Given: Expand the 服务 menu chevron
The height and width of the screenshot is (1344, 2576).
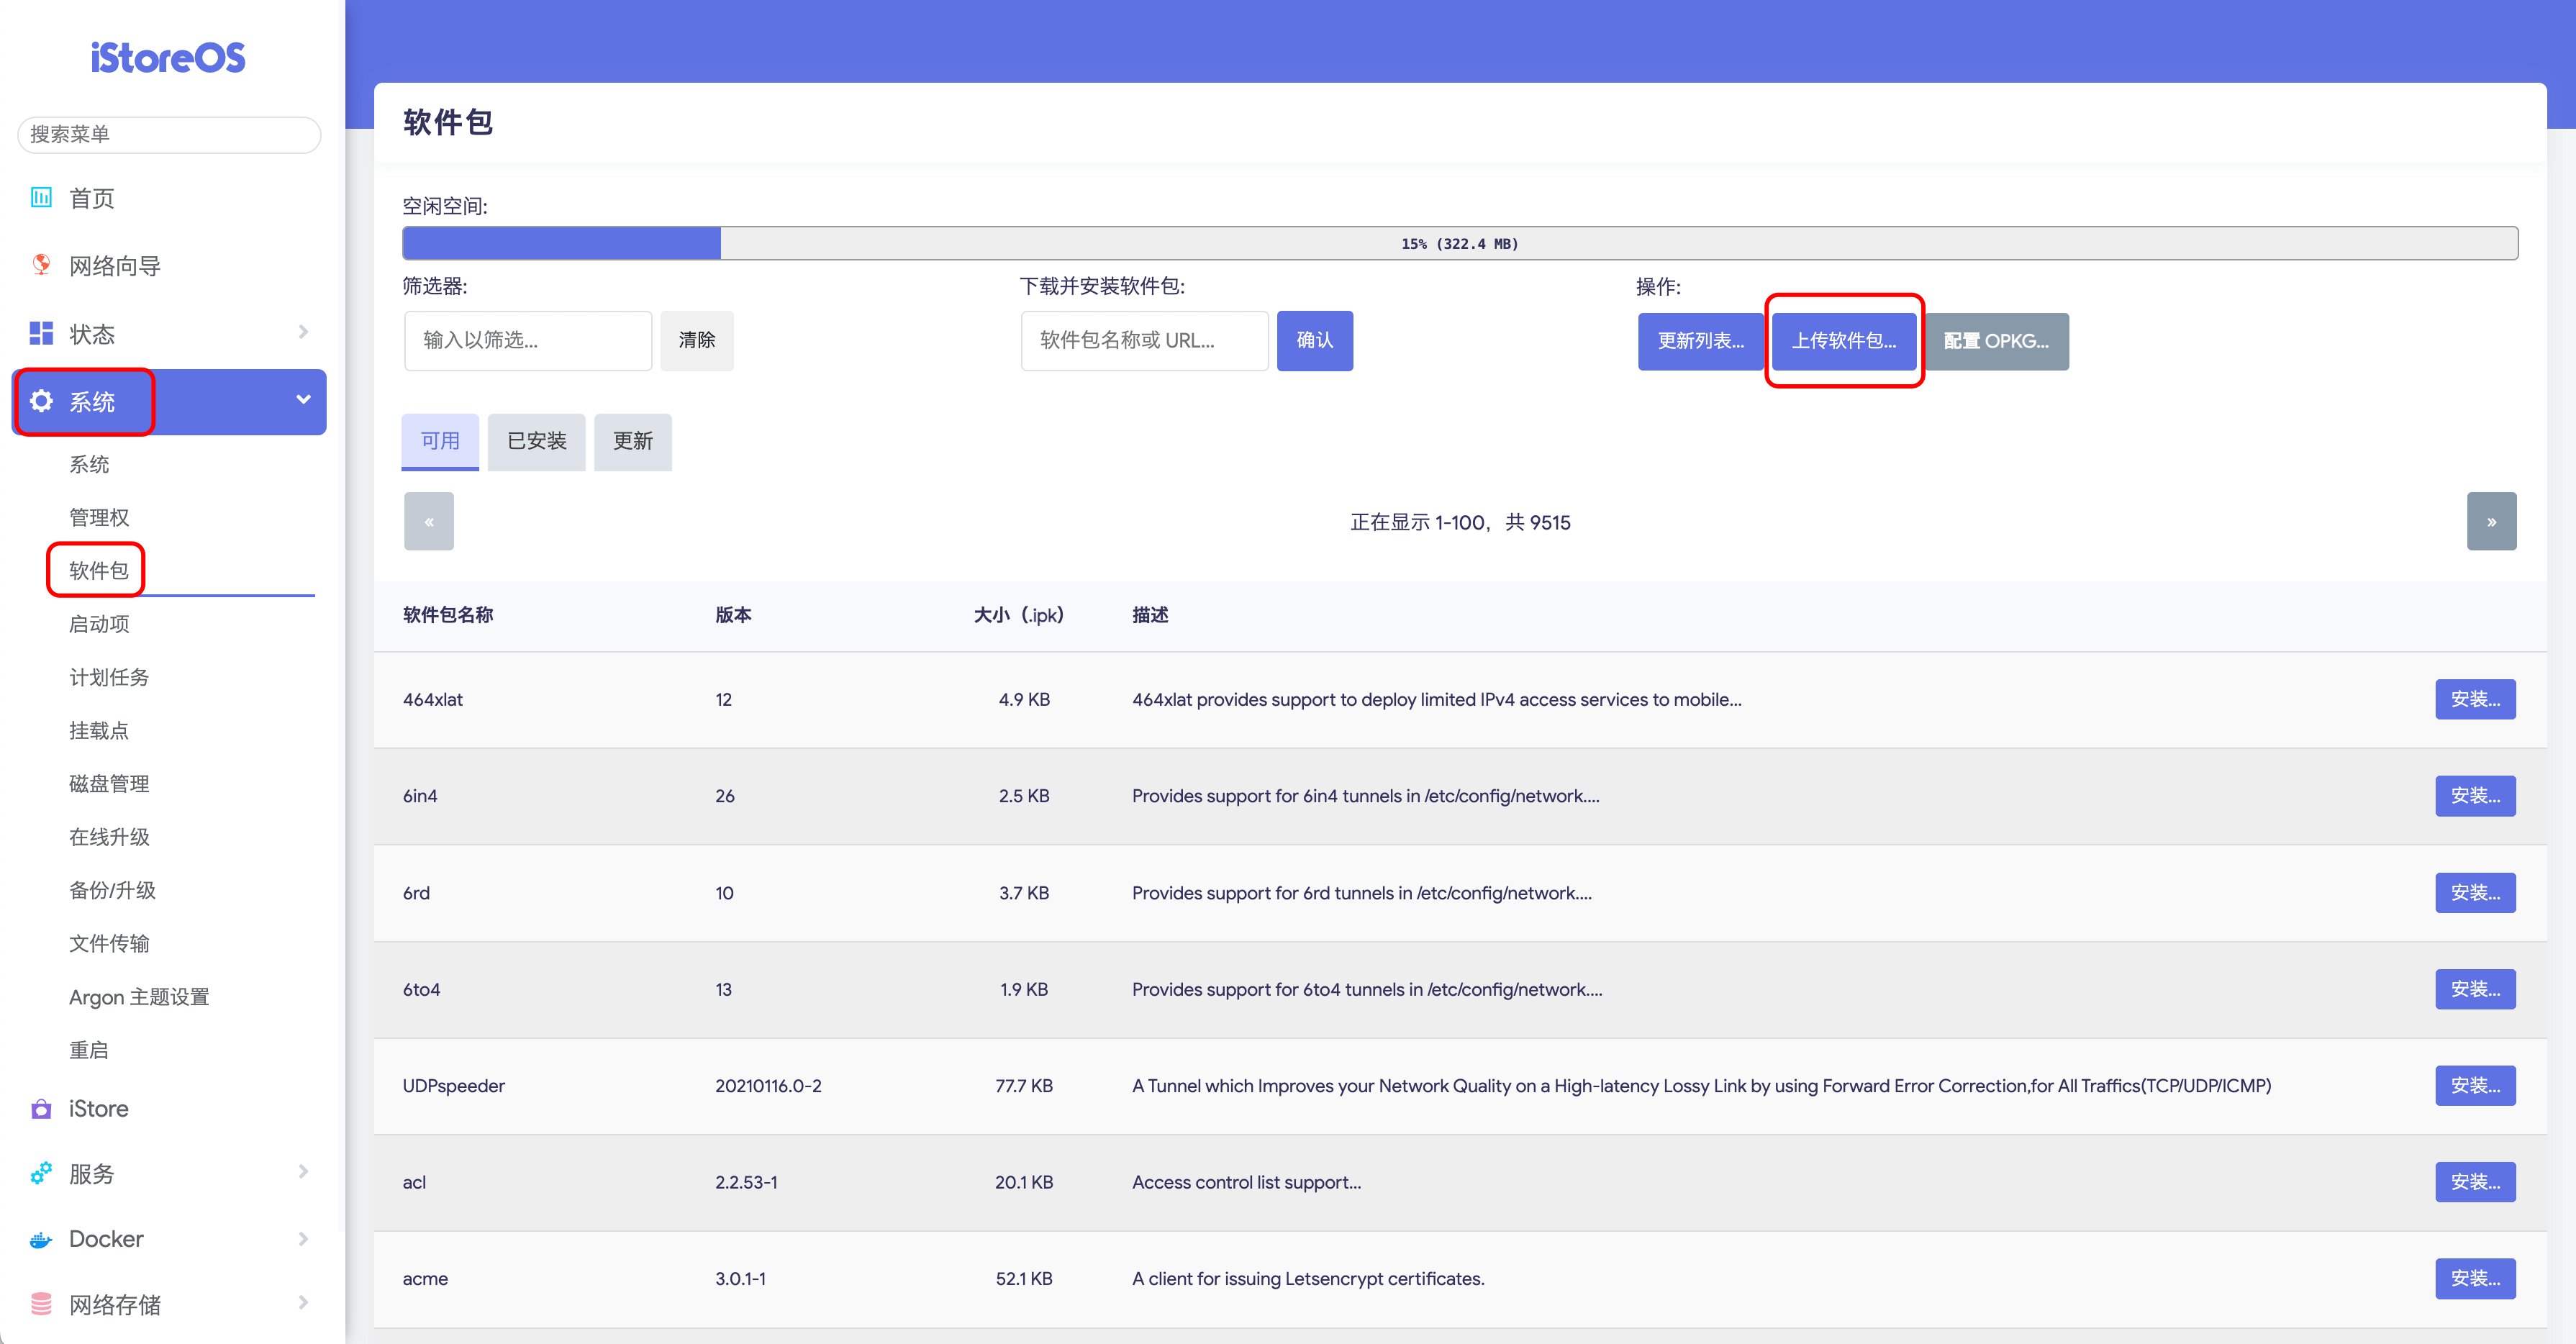Looking at the screenshot, I should (303, 1172).
